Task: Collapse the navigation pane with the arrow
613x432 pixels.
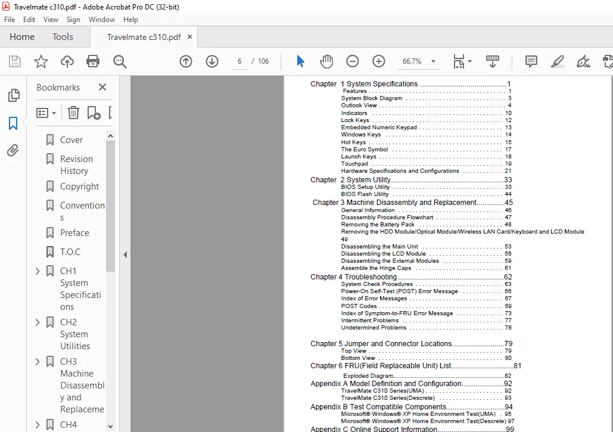Action: click(125, 255)
